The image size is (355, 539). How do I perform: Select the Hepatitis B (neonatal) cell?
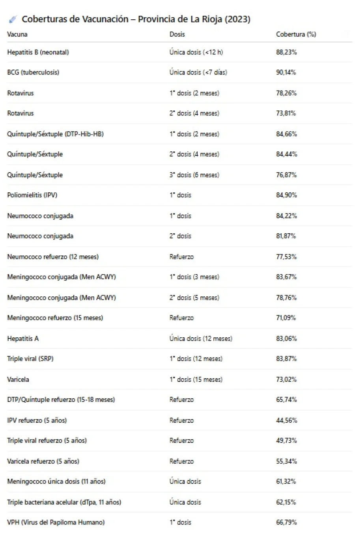click(38, 52)
